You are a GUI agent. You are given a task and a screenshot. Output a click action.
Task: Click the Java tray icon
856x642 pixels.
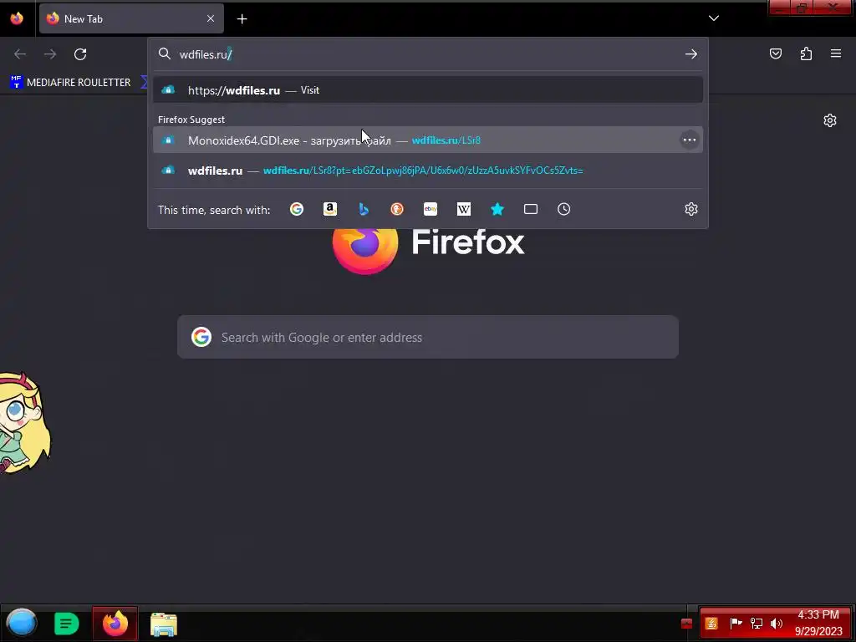point(711,624)
